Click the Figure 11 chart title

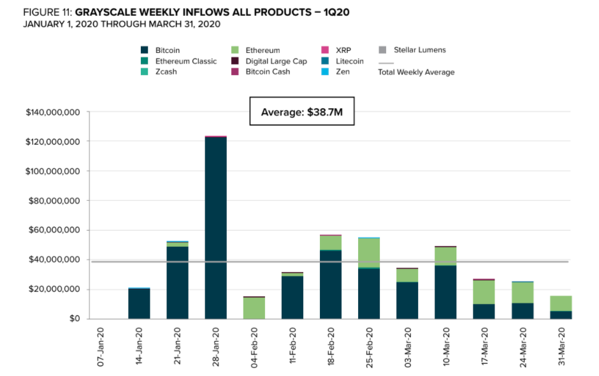pos(186,12)
